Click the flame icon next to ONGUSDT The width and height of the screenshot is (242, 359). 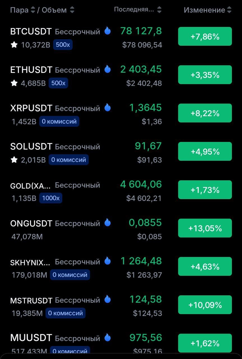point(108,223)
